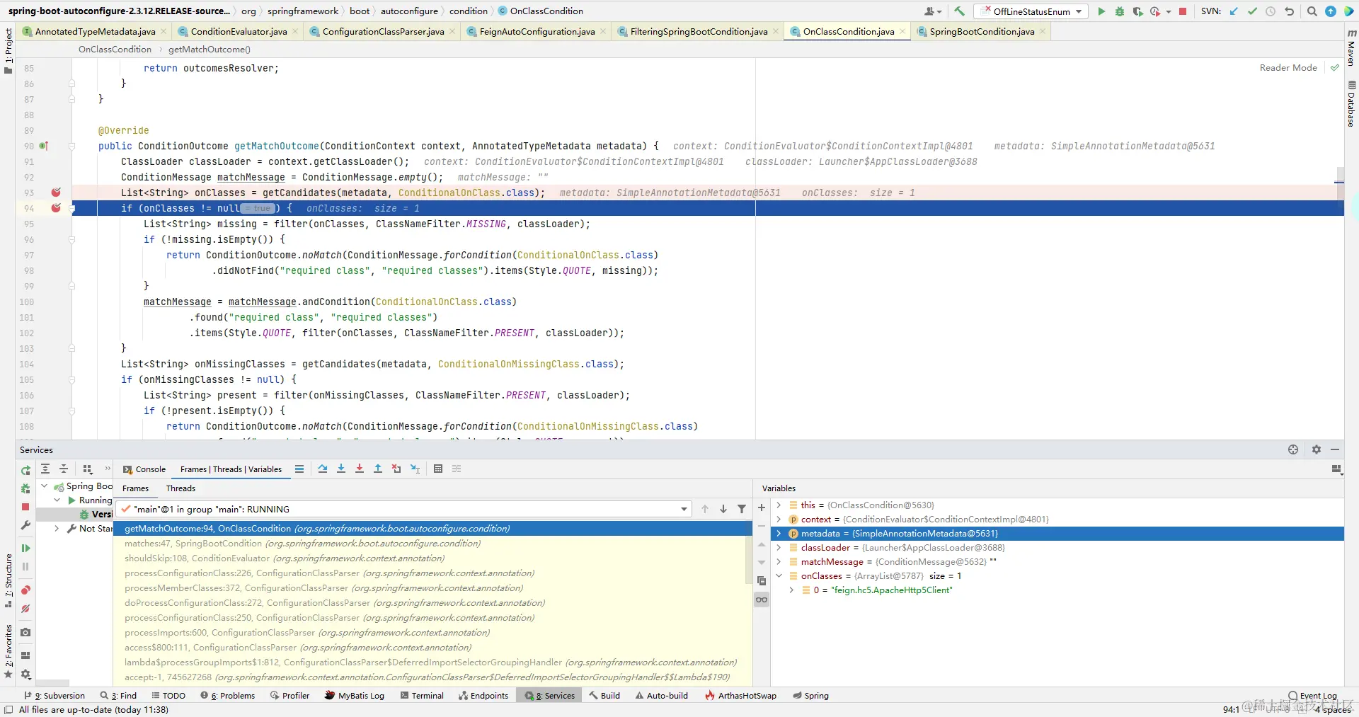Click Run to Cursor icon
The image size is (1359, 717).
pos(415,469)
